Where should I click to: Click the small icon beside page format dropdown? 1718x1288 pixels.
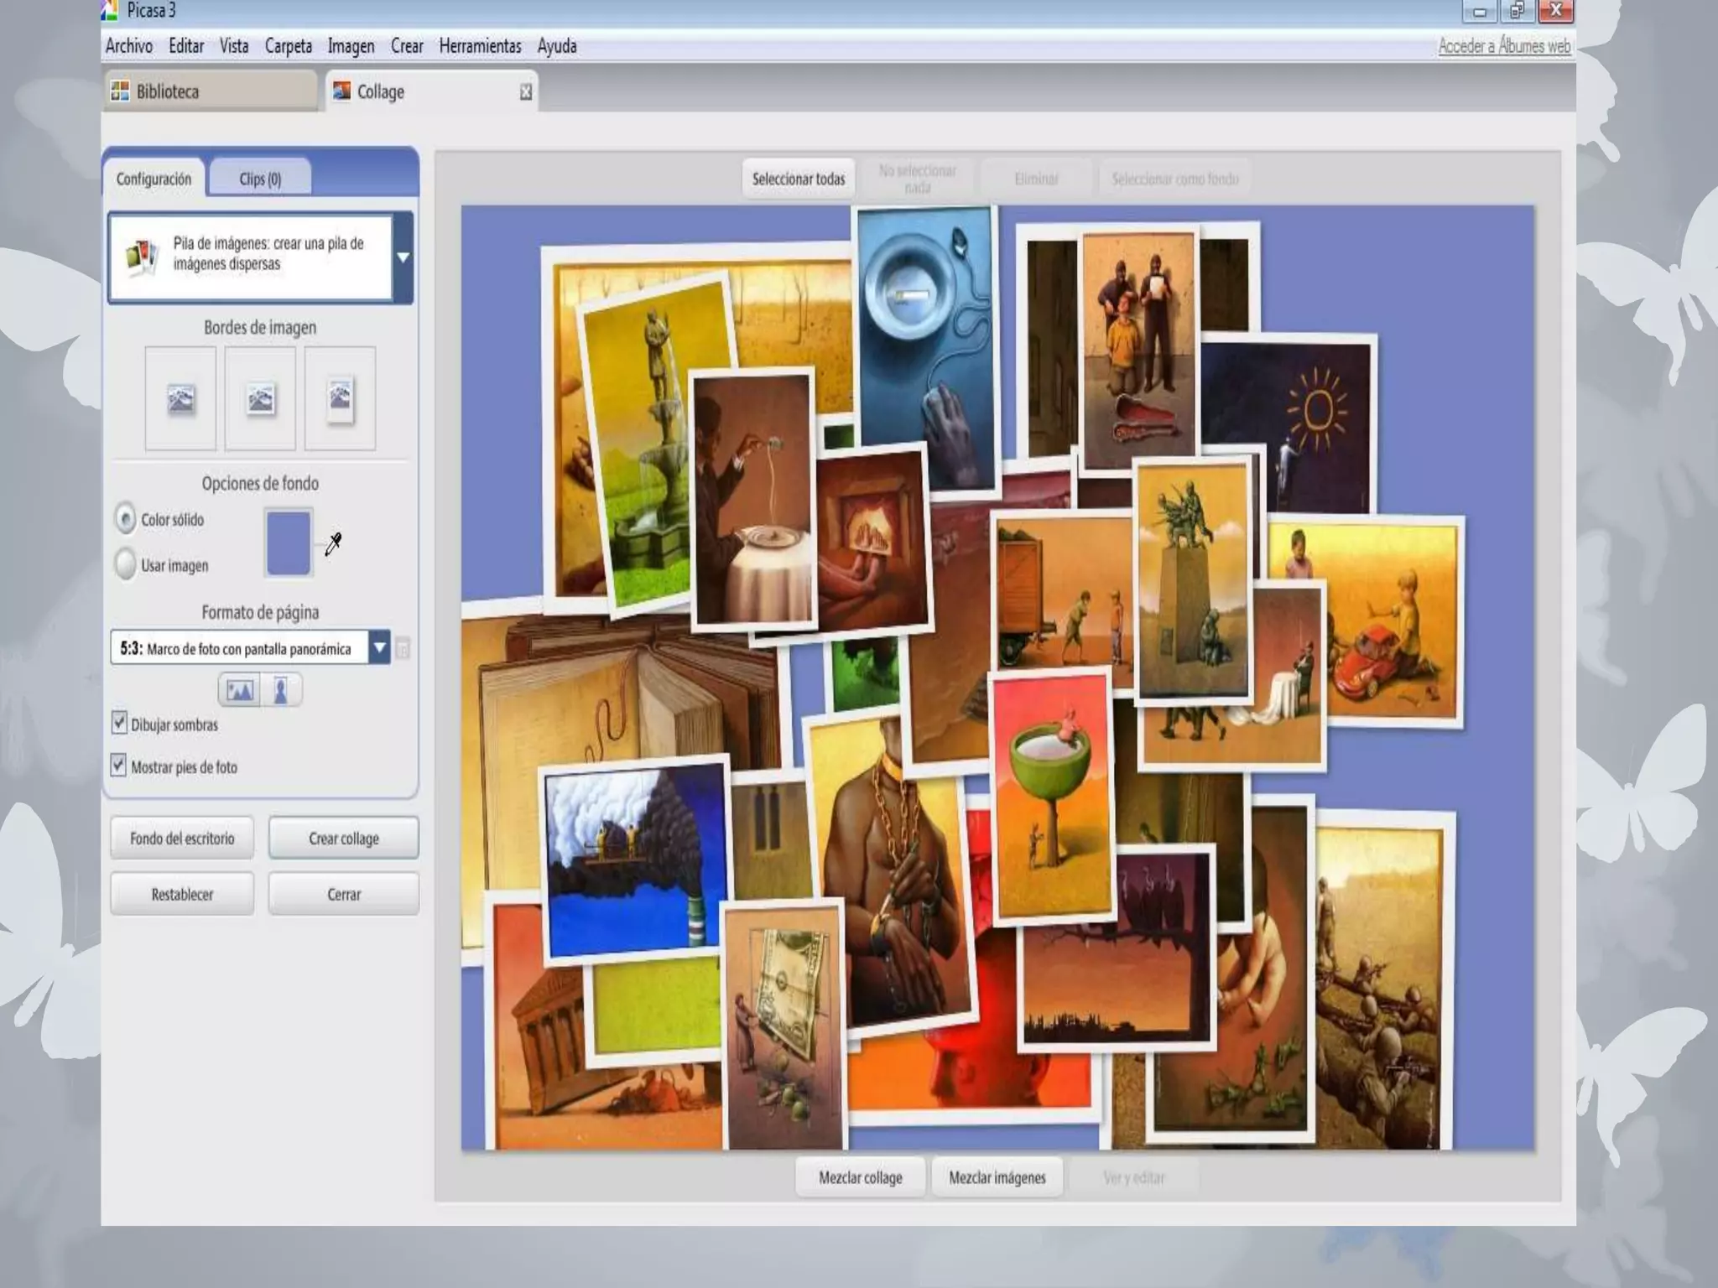tap(403, 648)
